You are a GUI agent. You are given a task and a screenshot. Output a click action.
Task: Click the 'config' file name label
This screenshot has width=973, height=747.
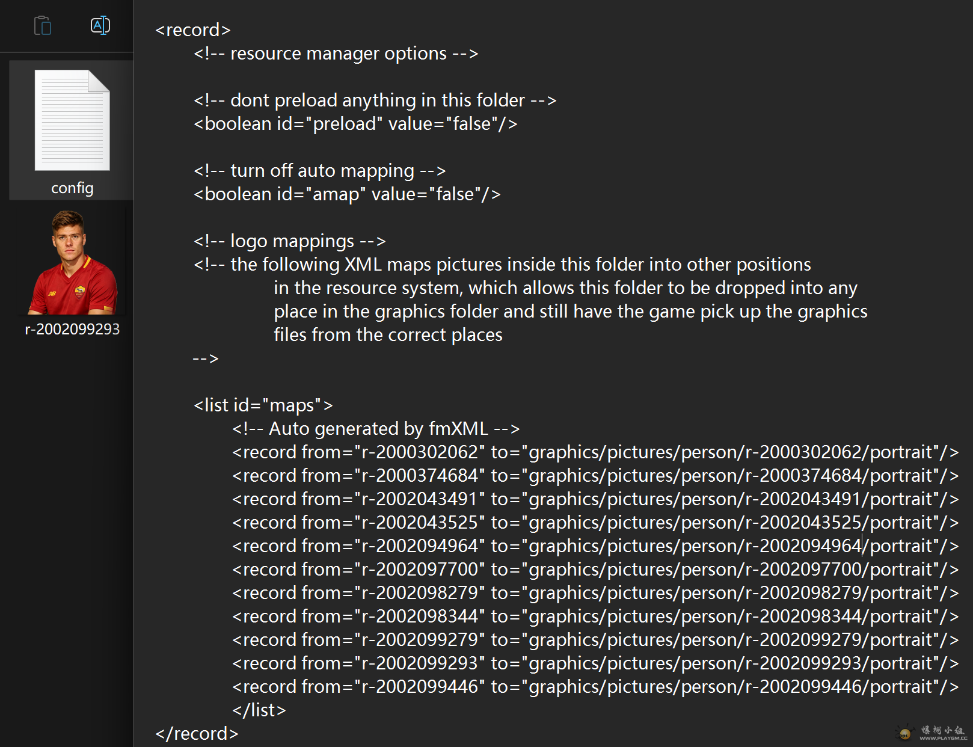point(72,188)
